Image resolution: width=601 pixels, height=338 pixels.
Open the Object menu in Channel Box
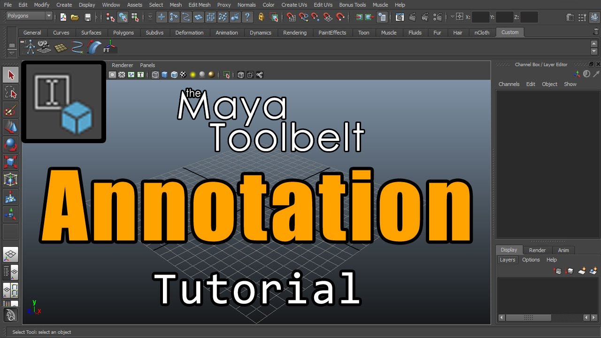(550, 84)
